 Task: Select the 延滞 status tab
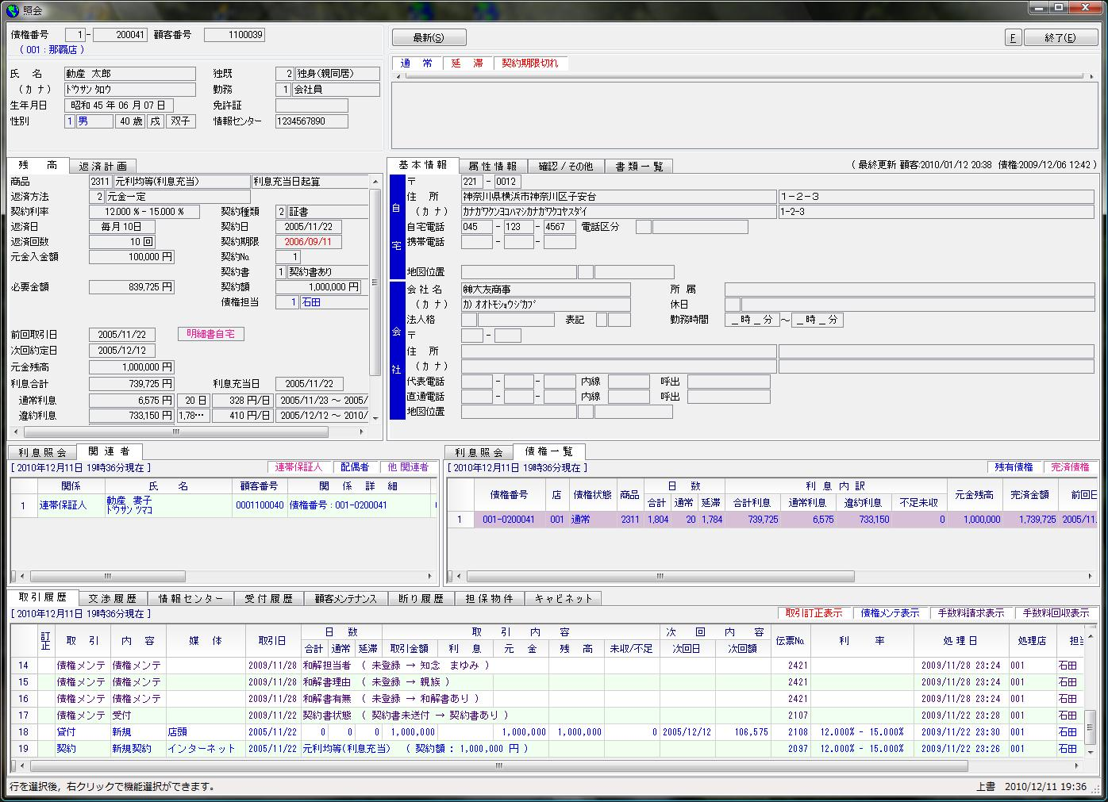pyautogui.click(x=467, y=63)
